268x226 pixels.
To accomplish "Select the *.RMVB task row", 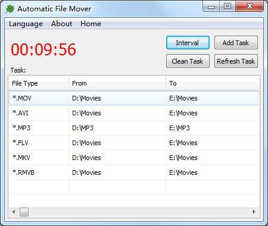I will click(x=134, y=172).
